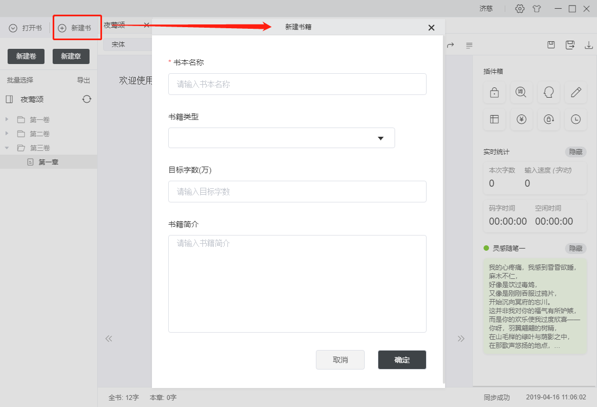Hide the 实时统计 panel

click(x=576, y=152)
